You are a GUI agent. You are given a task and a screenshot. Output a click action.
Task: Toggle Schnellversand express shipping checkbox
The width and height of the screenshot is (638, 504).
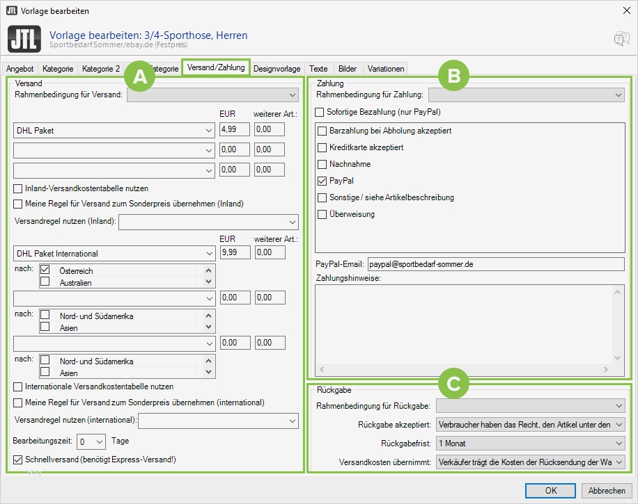pos(18,459)
